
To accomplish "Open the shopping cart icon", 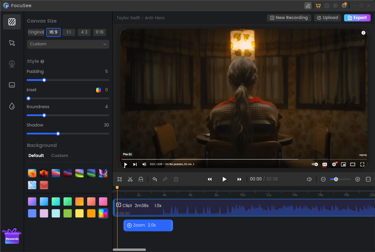I will pos(318,6).
